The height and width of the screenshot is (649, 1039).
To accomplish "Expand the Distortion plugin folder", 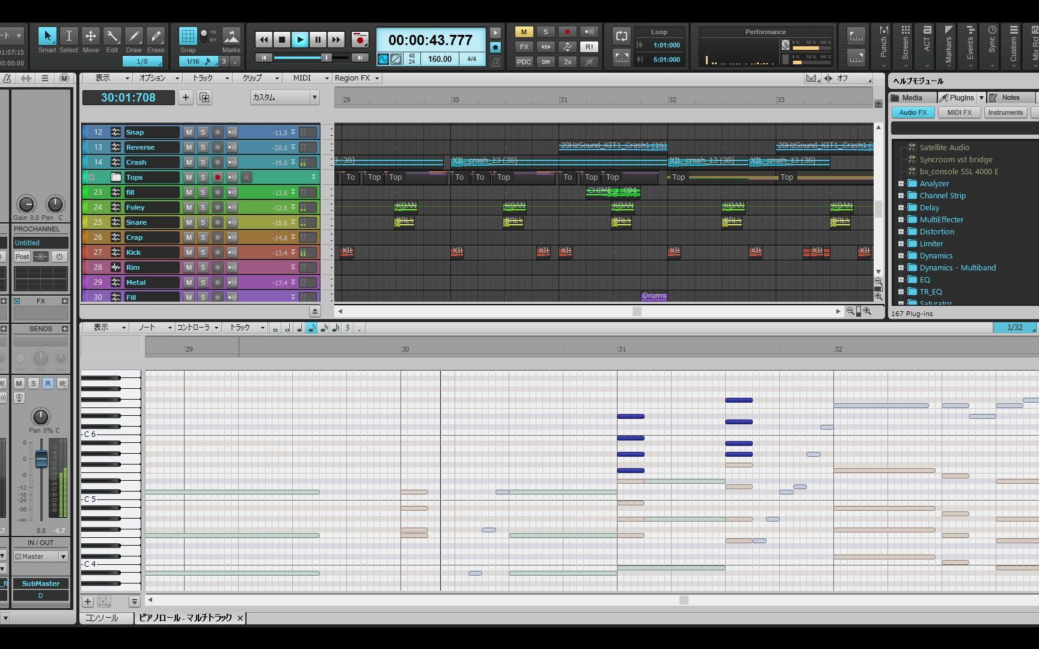I will click(x=901, y=232).
